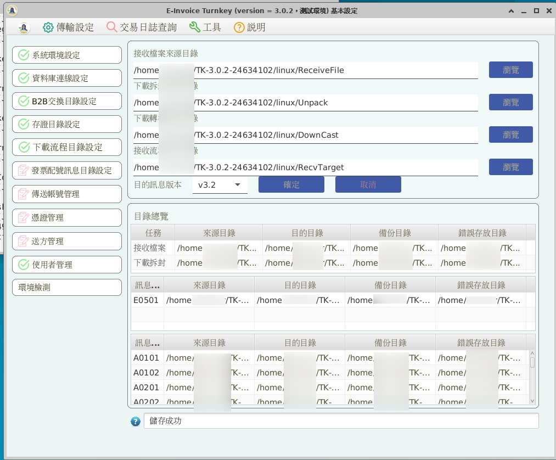The image size is (556, 460).
Task: Open the 說明 menu
Action: coord(250,27)
